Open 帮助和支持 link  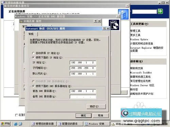pos(136,68)
